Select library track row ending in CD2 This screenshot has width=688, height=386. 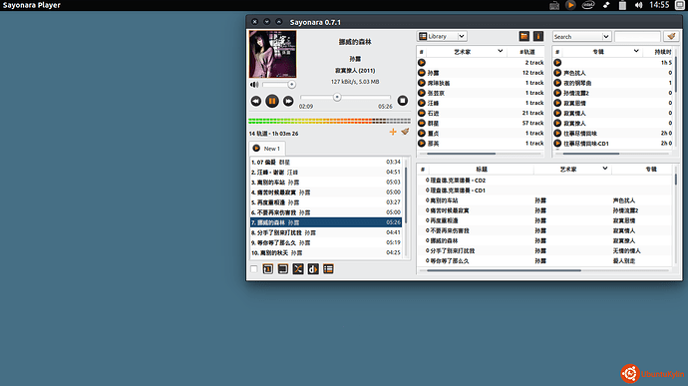pyautogui.click(x=545, y=181)
